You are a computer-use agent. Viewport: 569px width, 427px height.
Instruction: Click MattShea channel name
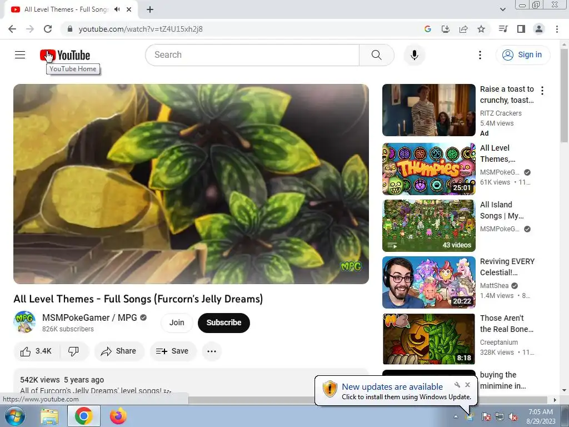click(x=494, y=286)
